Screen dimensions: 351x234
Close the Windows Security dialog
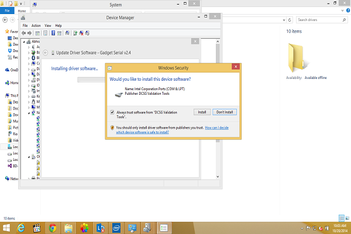(x=236, y=67)
